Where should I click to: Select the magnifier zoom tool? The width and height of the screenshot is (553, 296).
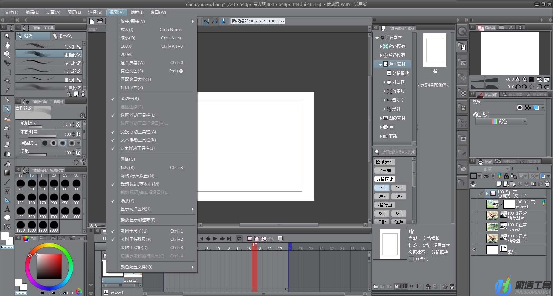pos(7,36)
